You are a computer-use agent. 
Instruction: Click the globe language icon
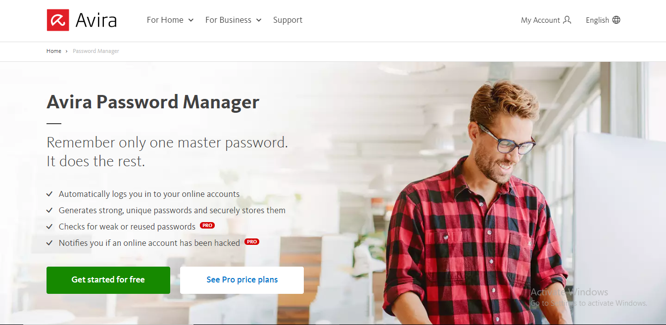[x=616, y=20]
